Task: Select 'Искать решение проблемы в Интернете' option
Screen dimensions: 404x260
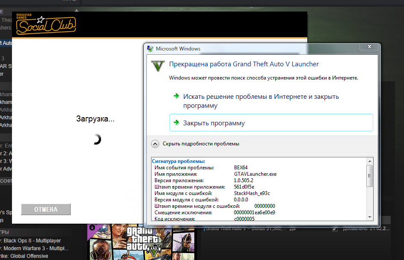Action: point(261,101)
